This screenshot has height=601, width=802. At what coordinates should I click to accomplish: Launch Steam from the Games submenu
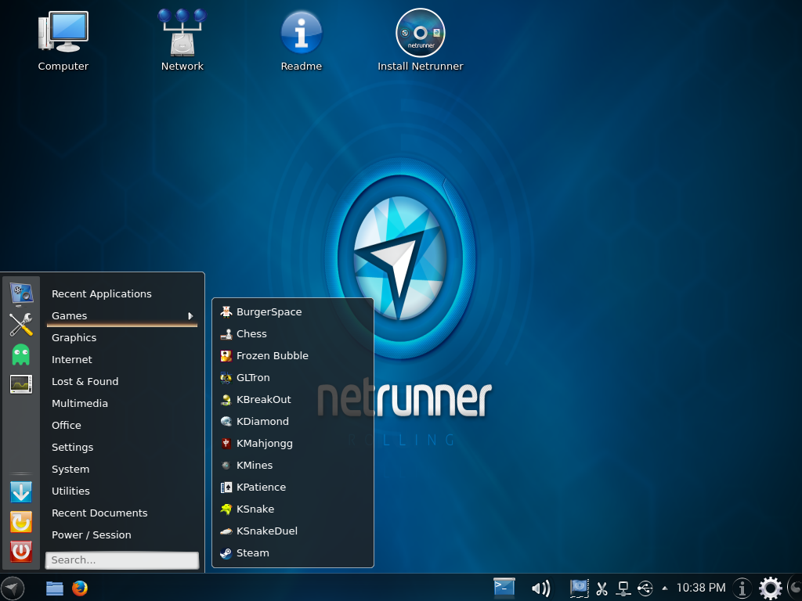(x=293, y=553)
